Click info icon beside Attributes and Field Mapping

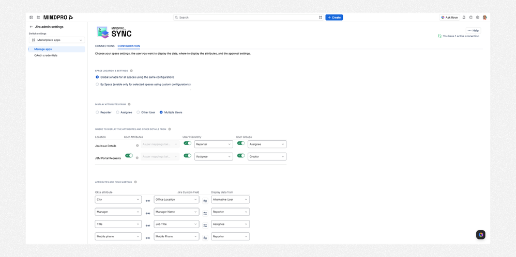(135, 182)
